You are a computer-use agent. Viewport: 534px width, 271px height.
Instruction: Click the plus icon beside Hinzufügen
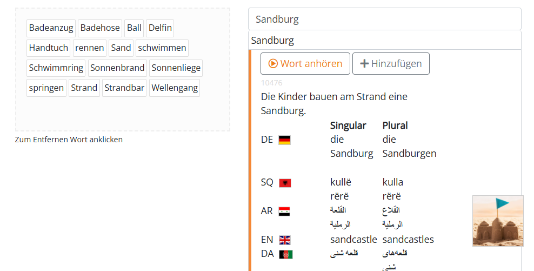click(x=364, y=64)
